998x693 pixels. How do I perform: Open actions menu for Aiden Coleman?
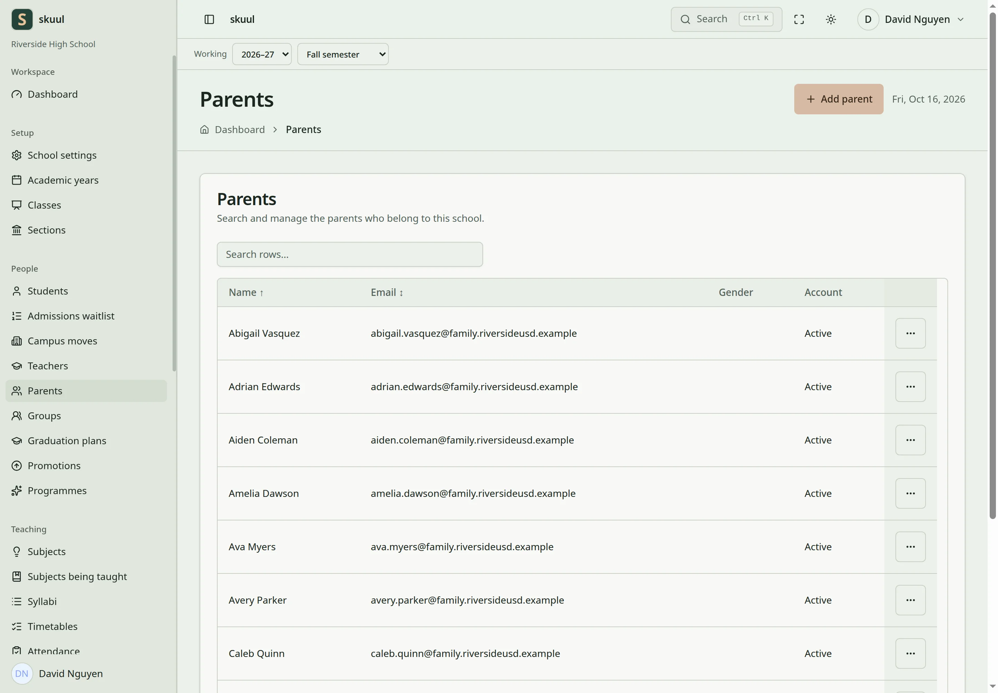pos(910,440)
